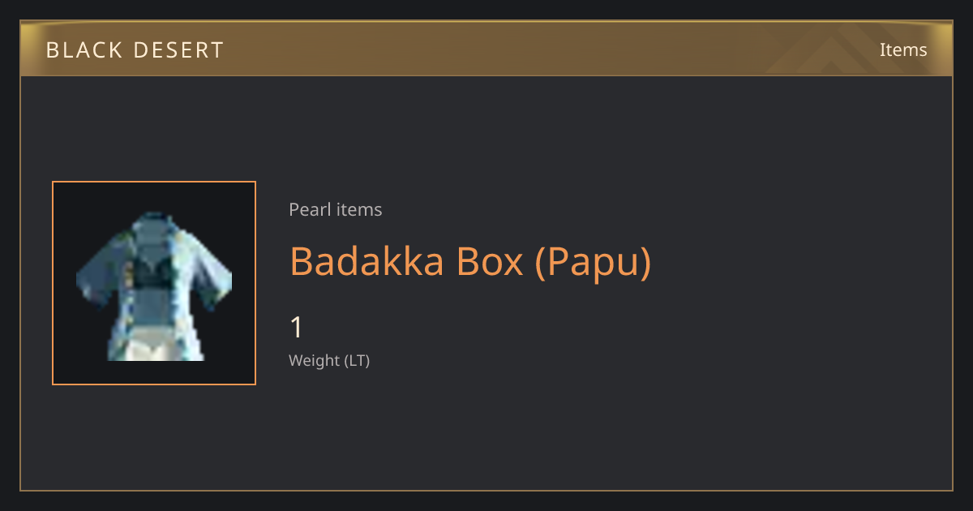973x511 pixels.
Task: Open the Pearl items category link
Action: coord(335,209)
